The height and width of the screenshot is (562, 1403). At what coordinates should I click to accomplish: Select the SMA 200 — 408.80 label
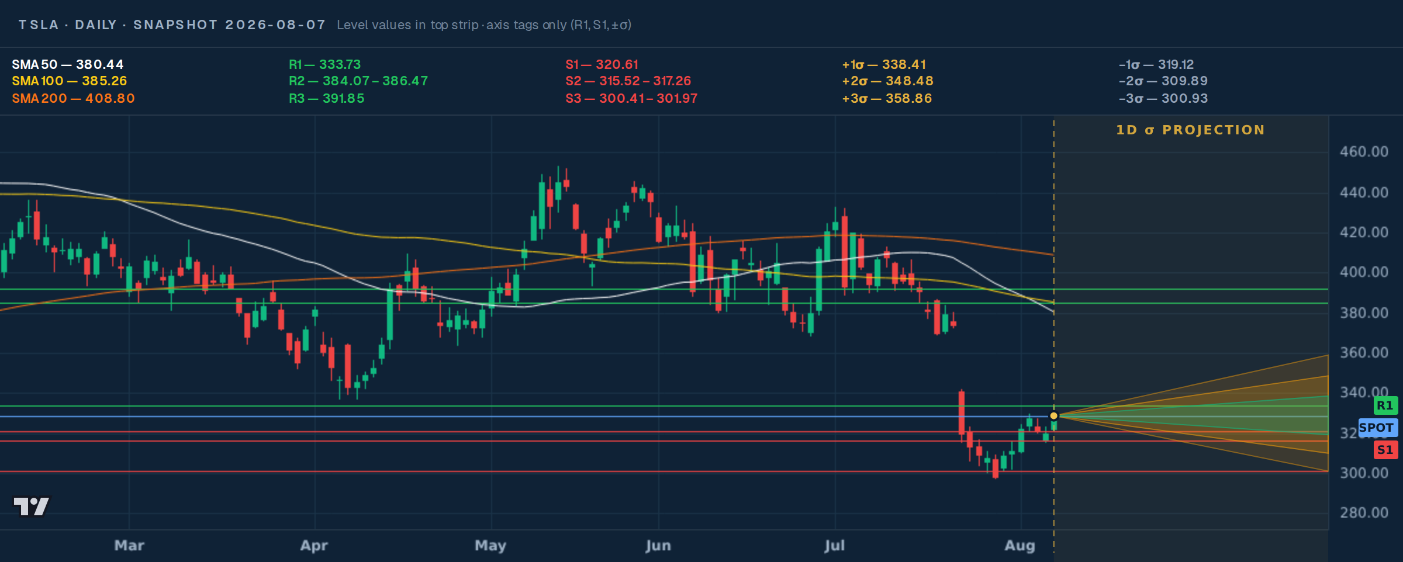tap(73, 98)
